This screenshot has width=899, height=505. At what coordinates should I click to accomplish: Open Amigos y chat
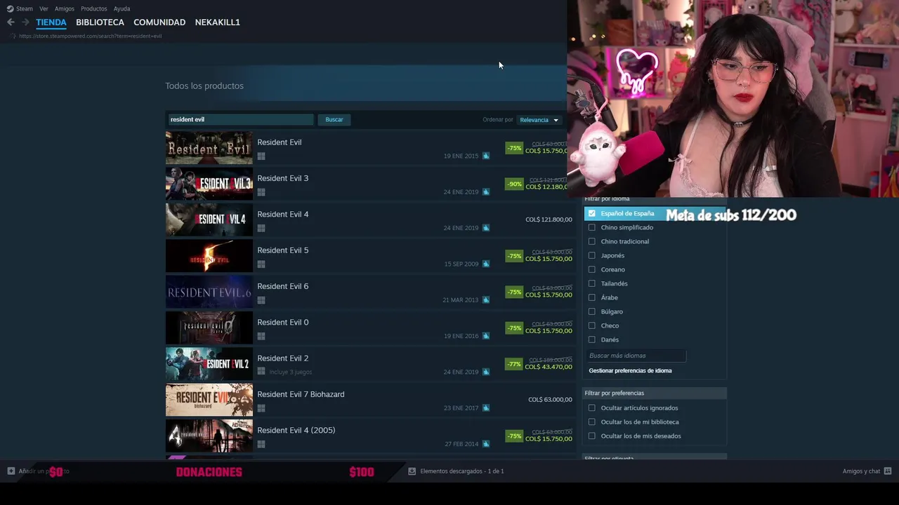[861, 471]
